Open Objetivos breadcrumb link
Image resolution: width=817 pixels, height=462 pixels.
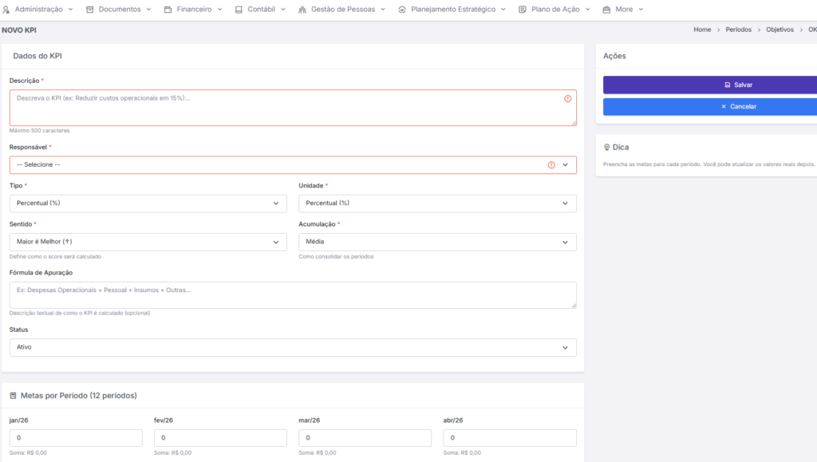(x=780, y=30)
